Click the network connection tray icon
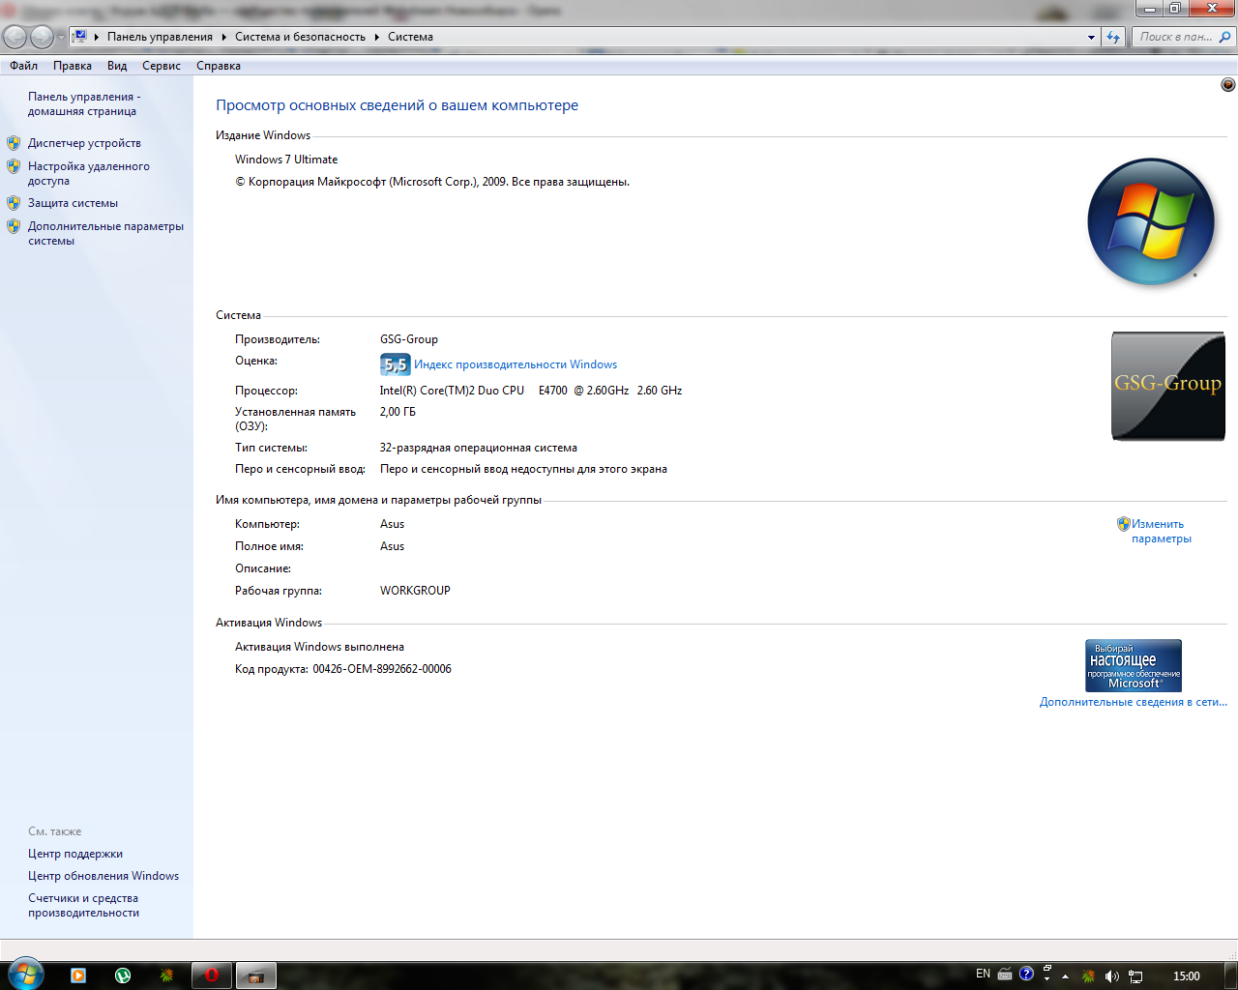 click(1135, 976)
